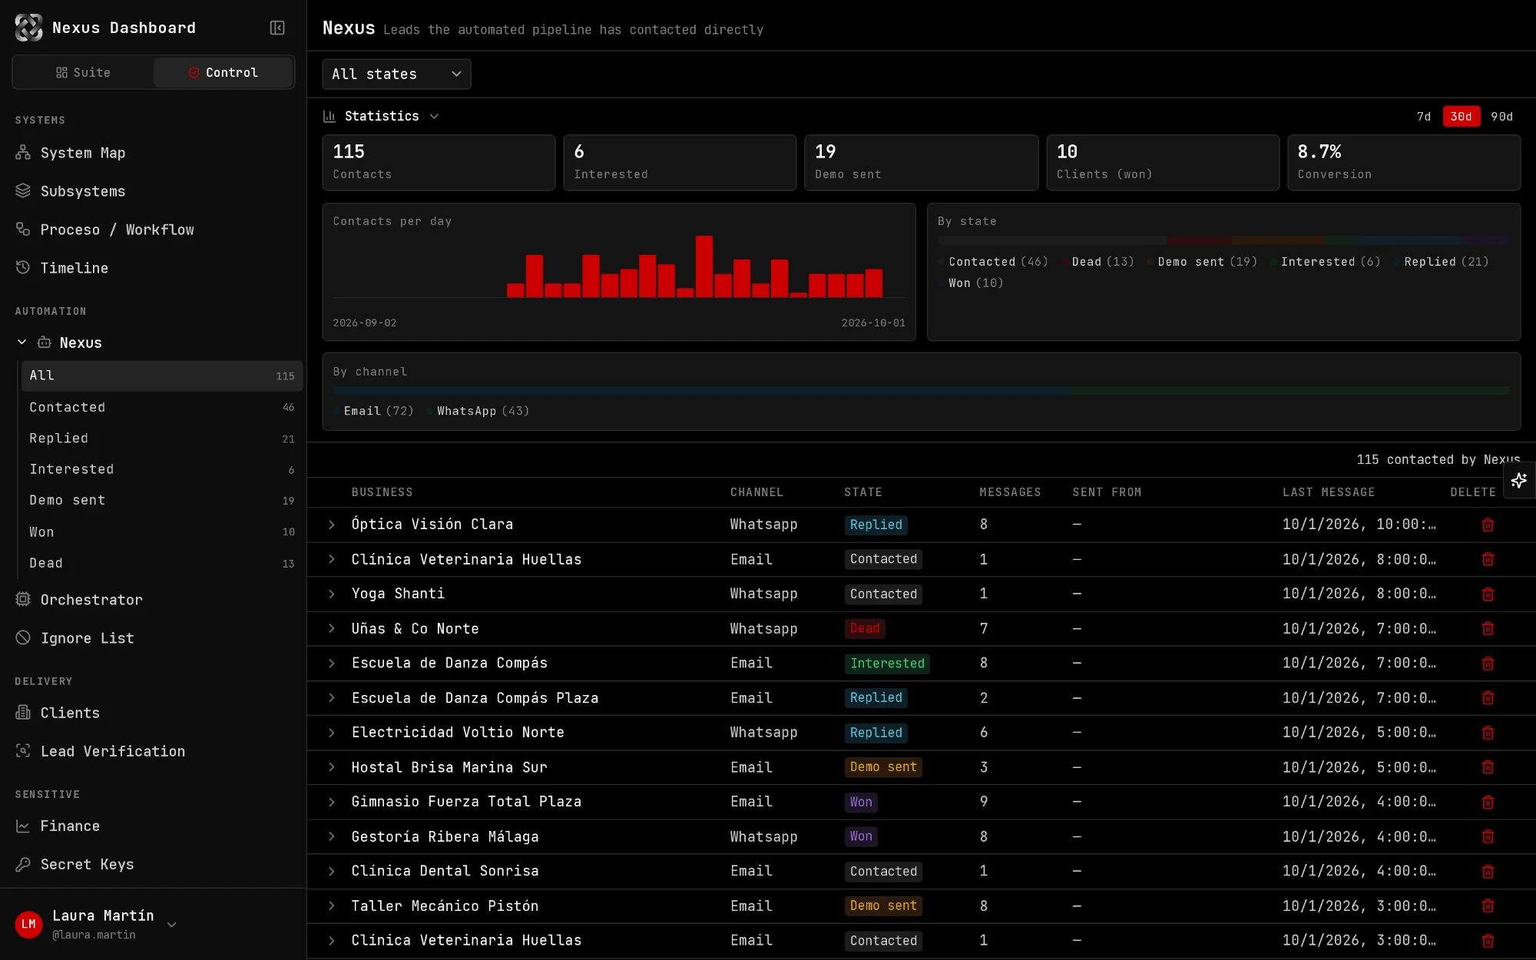
Task: Click the Interested state badge
Action: coord(887,664)
